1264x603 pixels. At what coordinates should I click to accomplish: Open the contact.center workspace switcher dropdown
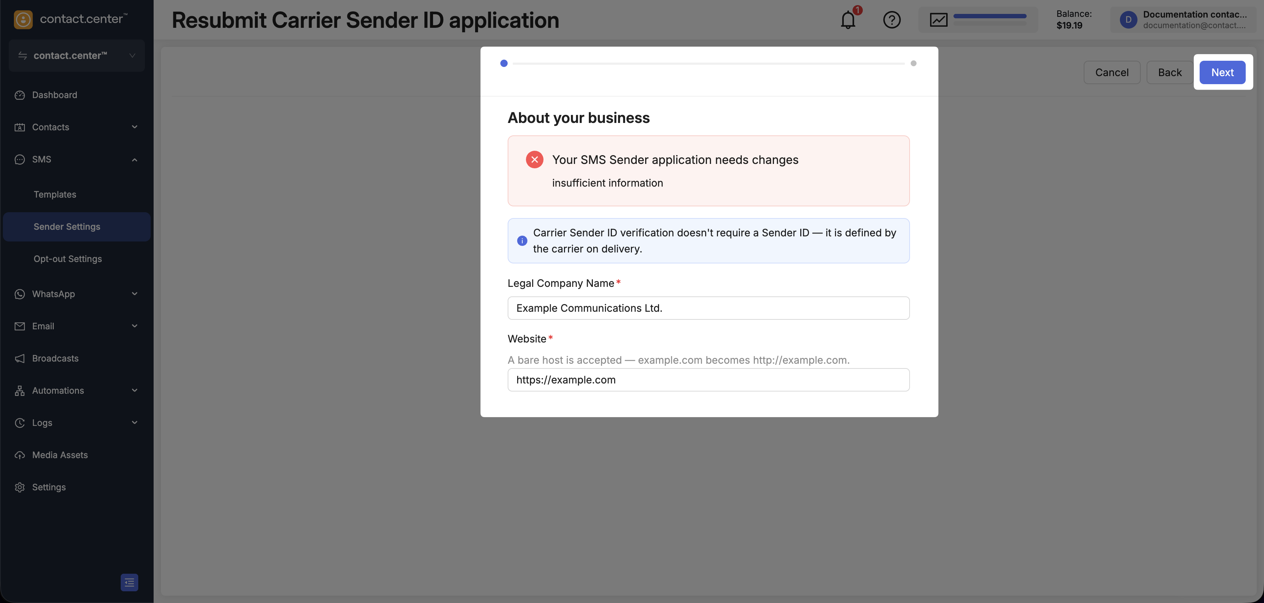[76, 56]
